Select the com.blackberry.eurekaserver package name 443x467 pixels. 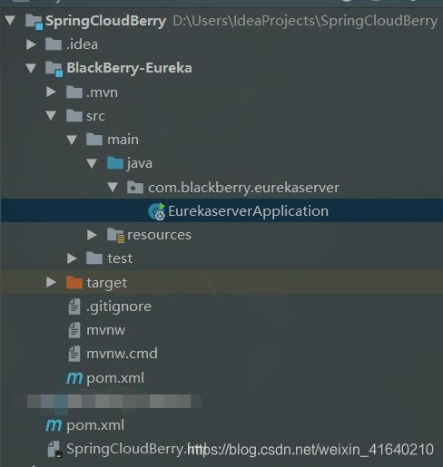pos(243,188)
